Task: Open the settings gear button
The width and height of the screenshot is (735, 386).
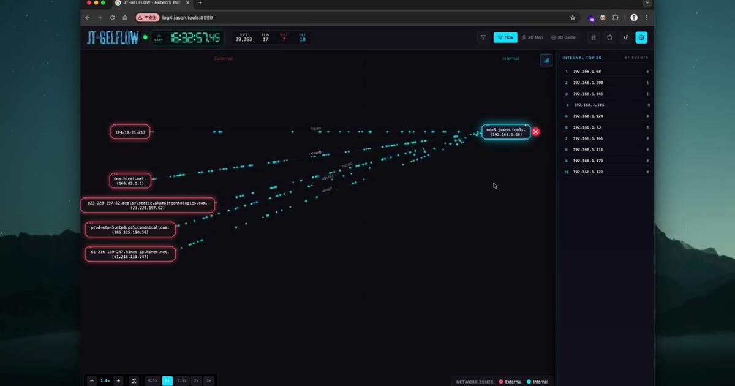Action: coord(641,37)
